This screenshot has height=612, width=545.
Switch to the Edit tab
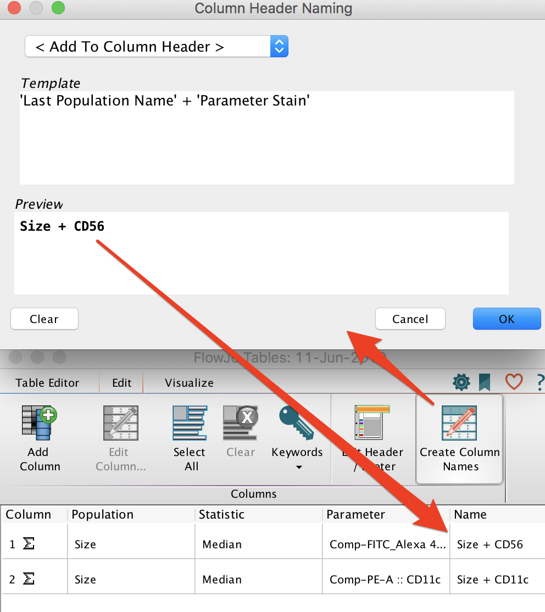(121, 383)
